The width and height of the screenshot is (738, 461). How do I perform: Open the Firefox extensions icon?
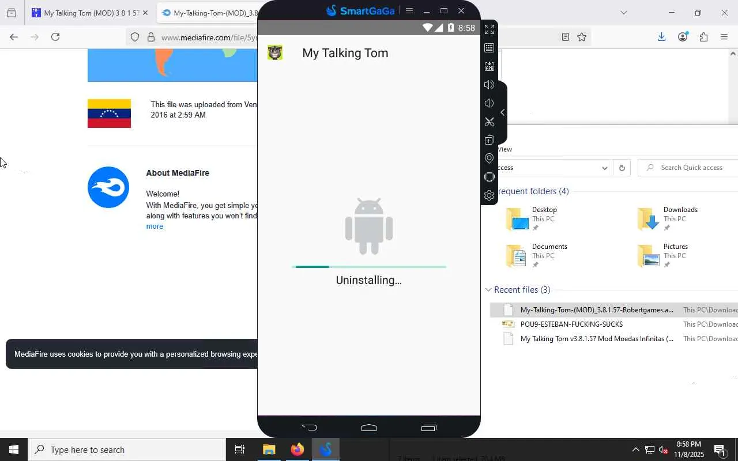click(x=703, y=37)
